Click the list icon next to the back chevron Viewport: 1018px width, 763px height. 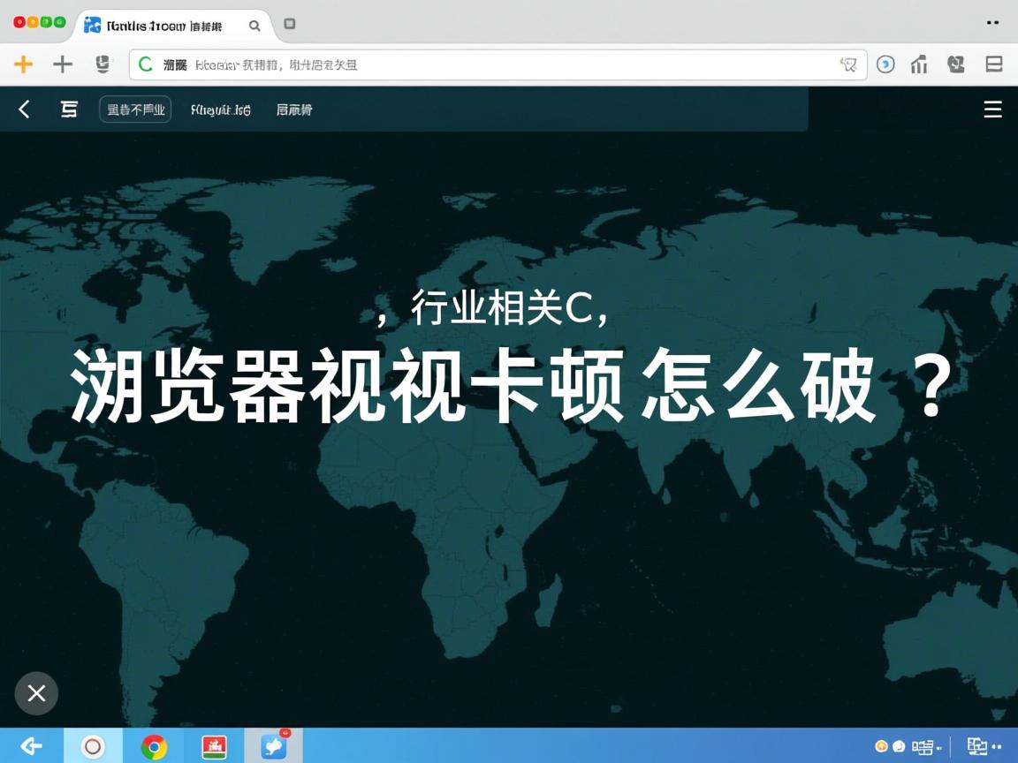[69, 110]
